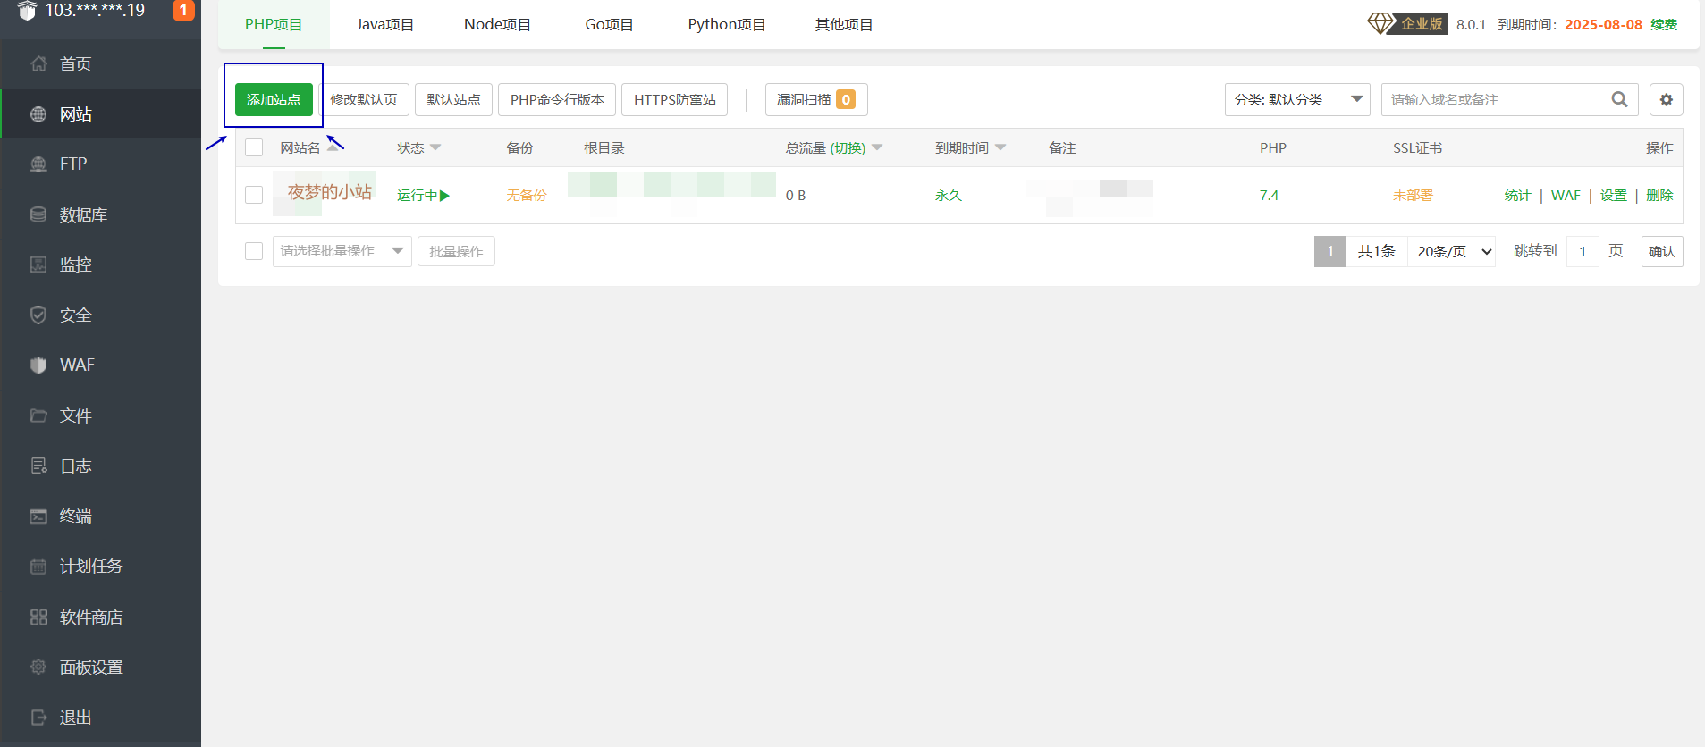Click the Log out icon in sidebar
1705x747 pixels.
point(38,718)
